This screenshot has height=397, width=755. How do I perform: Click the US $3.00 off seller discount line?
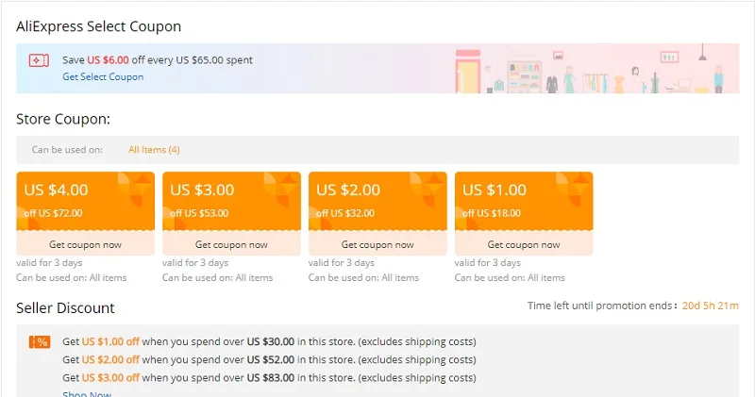(269, 377)
